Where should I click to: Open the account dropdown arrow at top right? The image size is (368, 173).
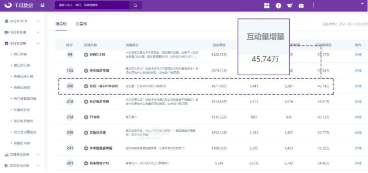pos(362,3)
